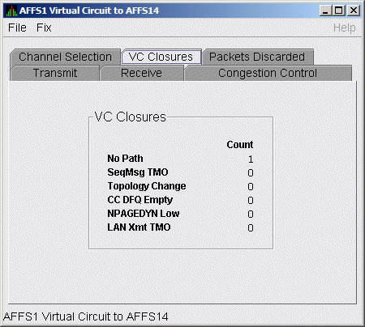Click the Topology Change row label
The image size is (365, 327).
[x=147, y=186]
